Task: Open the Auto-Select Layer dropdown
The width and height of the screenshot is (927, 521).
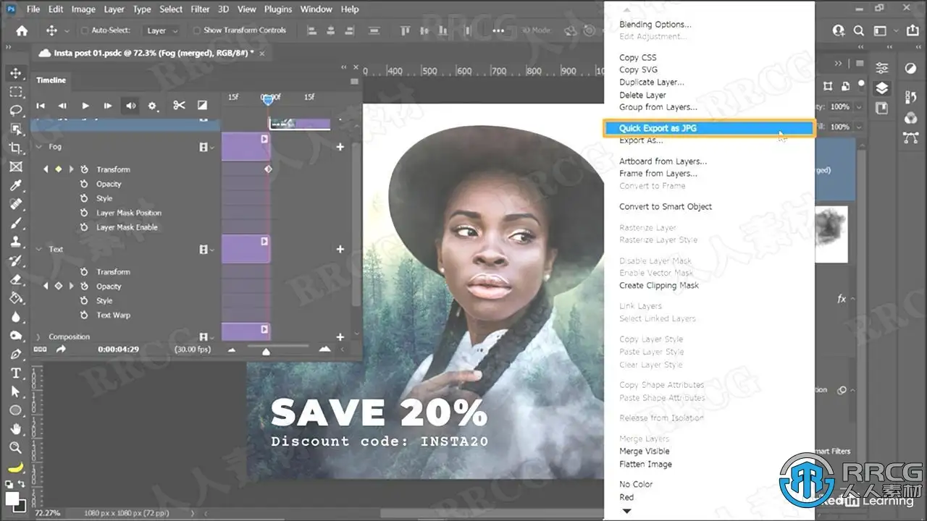Action: (162, 30)
